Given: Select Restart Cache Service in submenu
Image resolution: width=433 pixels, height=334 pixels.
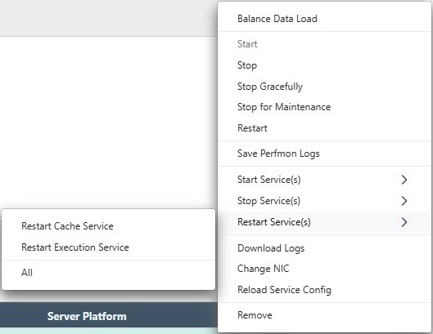Looking at the screenshot, I should [108, 226].
